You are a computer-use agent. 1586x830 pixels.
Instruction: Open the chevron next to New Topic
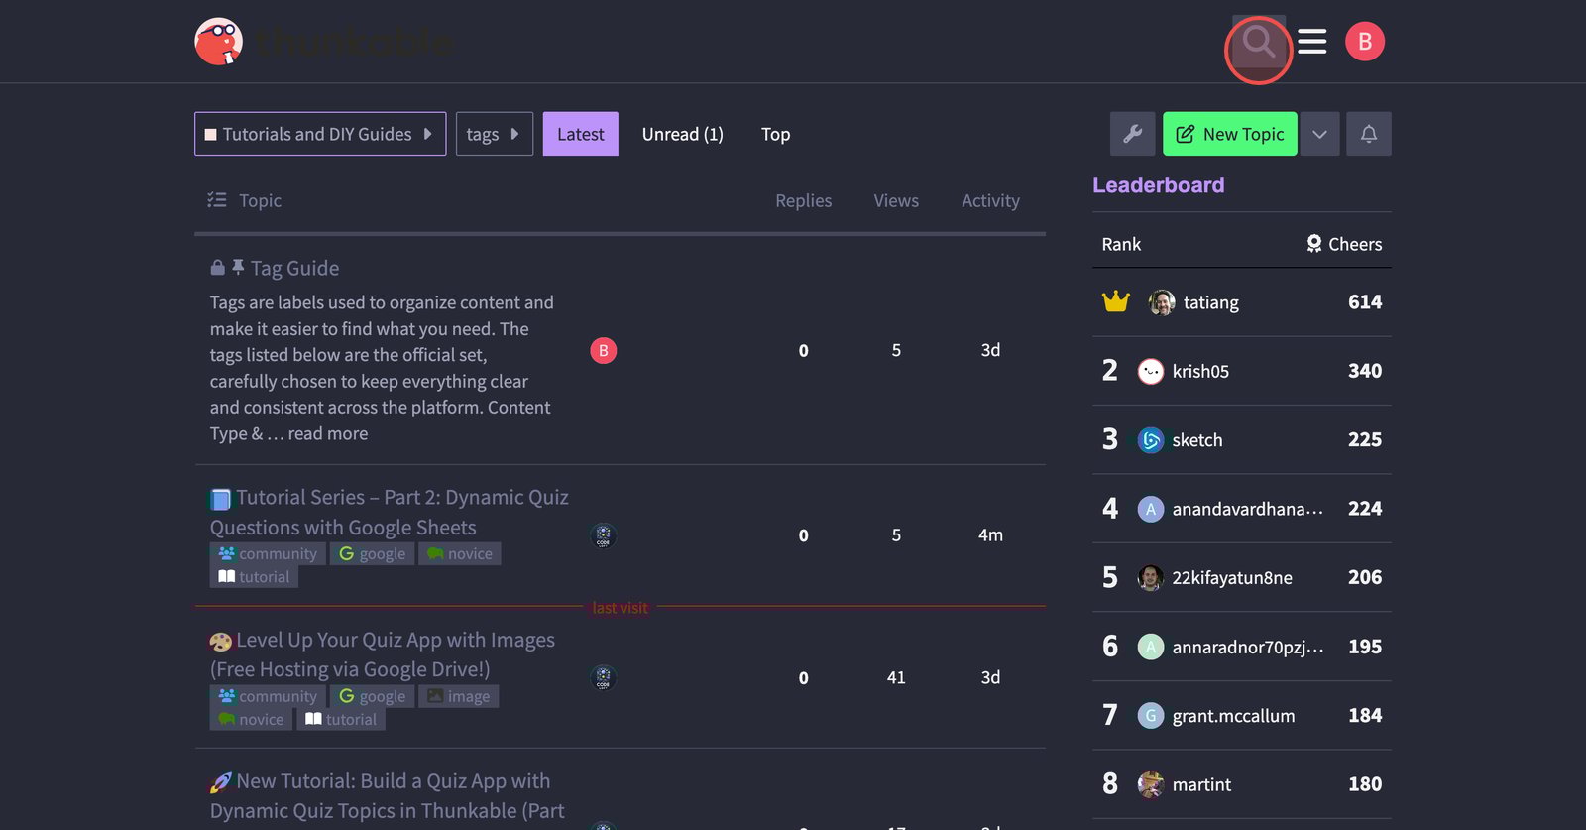click(1319, 134)
